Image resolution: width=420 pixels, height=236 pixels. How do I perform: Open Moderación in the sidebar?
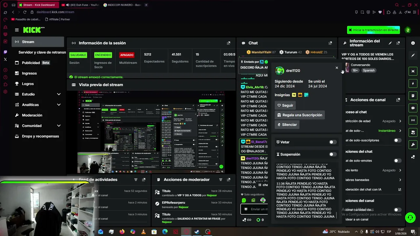tap(38, 115)
